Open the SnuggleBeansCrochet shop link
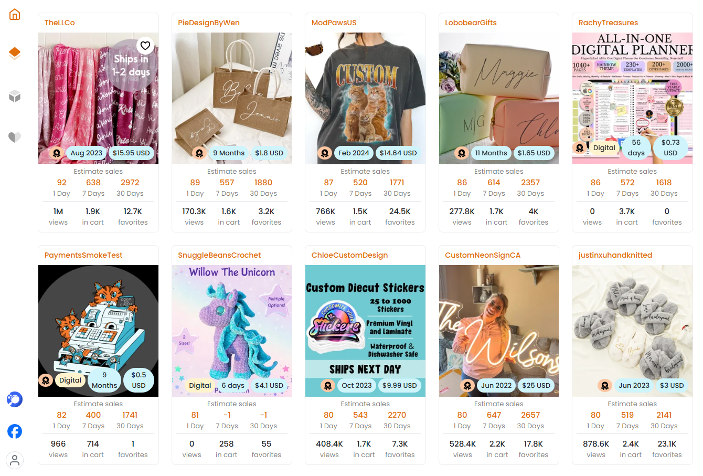 coord(219,255)
